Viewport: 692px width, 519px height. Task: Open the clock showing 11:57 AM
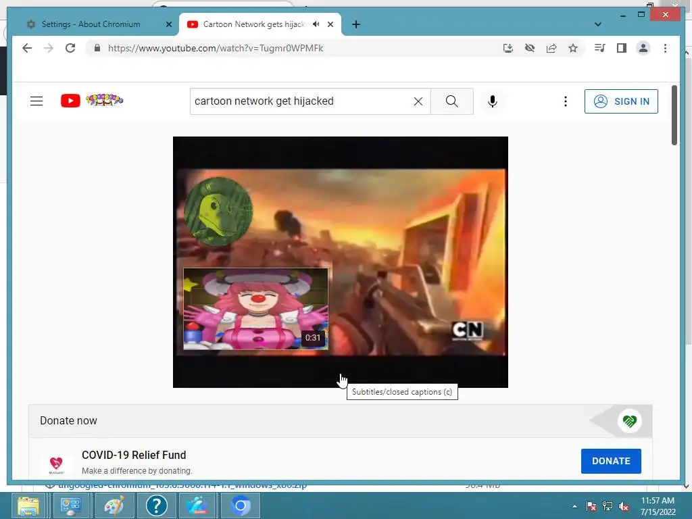658,505
